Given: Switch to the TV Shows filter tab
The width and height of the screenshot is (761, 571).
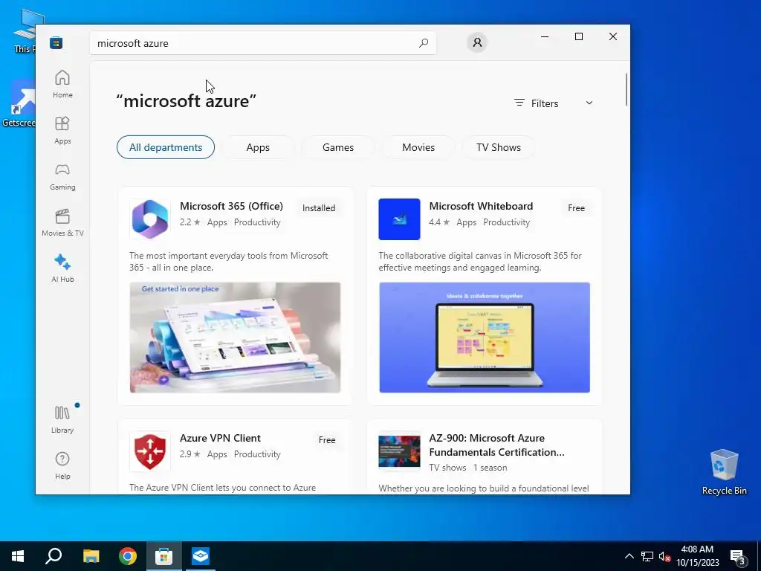Looking at the screenshot, I should (499, 147).
